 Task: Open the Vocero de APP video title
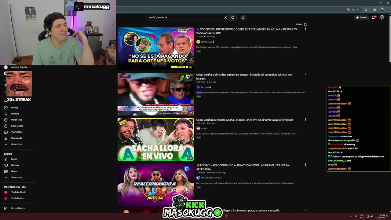tap(247, 31)
